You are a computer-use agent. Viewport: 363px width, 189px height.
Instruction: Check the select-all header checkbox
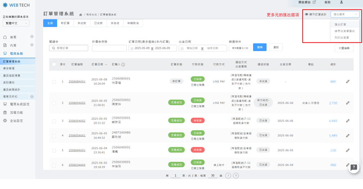tap(54, 64)
